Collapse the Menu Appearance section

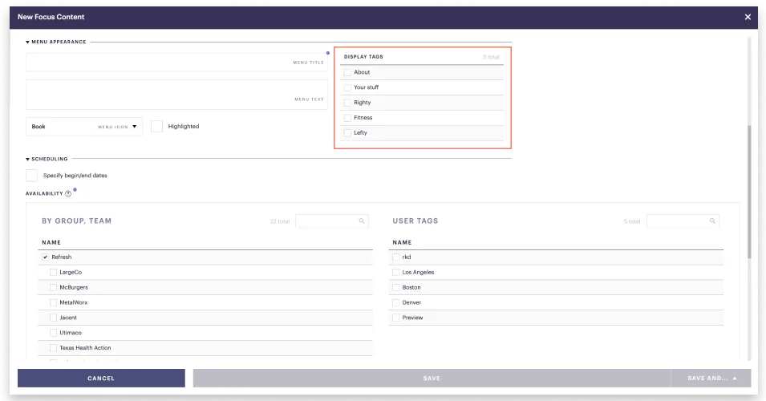(28, 42)
